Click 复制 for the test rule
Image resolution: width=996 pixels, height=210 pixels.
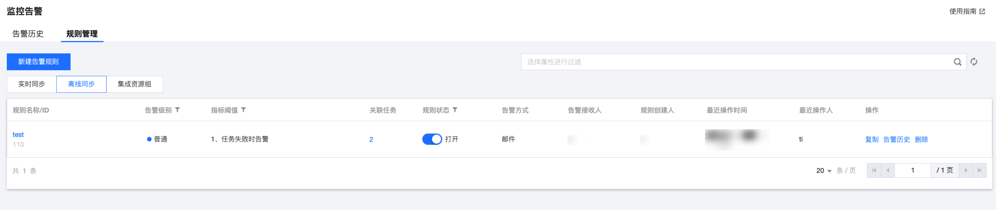871,139
